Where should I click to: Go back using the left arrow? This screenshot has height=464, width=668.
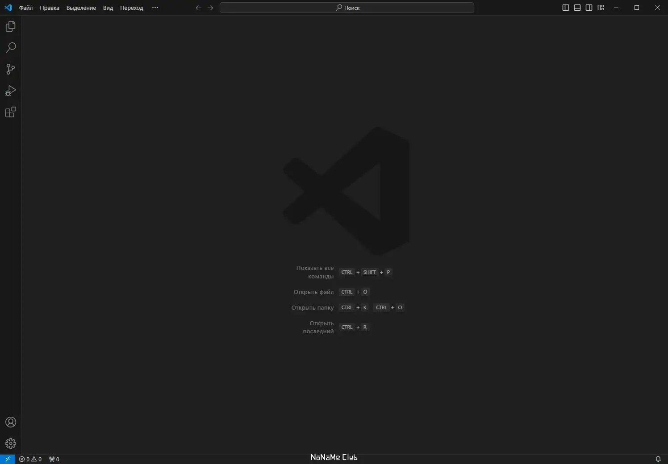pos(199,8)
